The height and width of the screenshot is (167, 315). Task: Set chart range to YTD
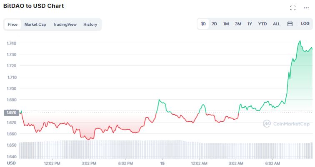[262, 24]
